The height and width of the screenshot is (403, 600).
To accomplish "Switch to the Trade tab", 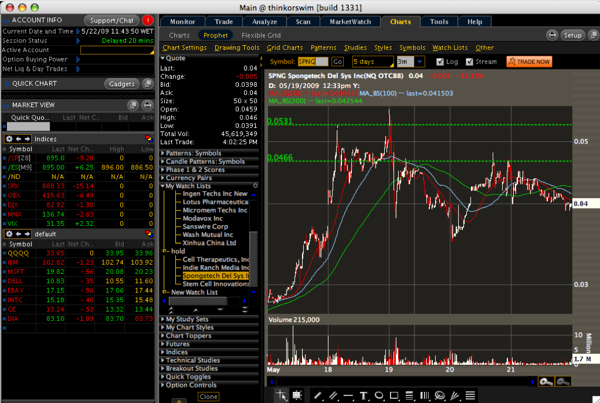I will point(224,22).
